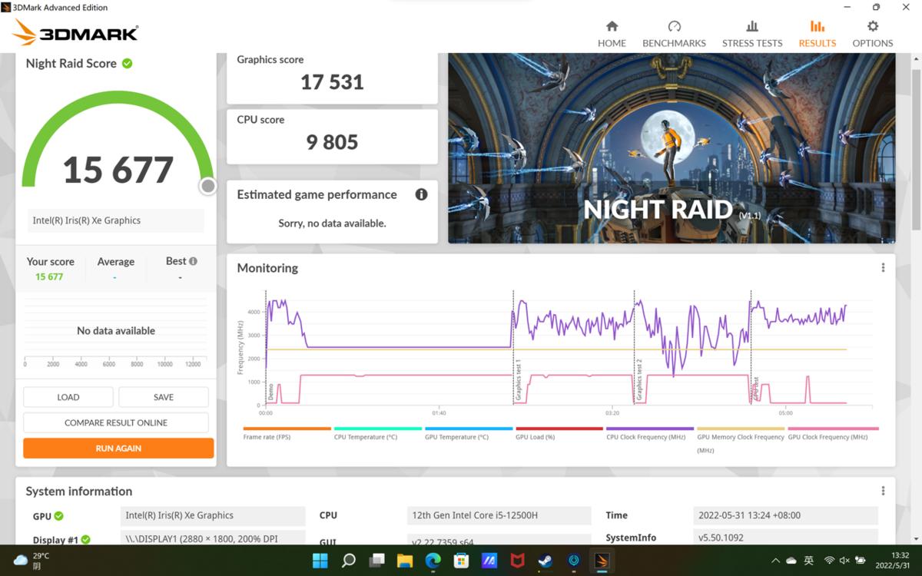
Task: Click the info icon next to Estimated game performance
Action: pos(421,194)
